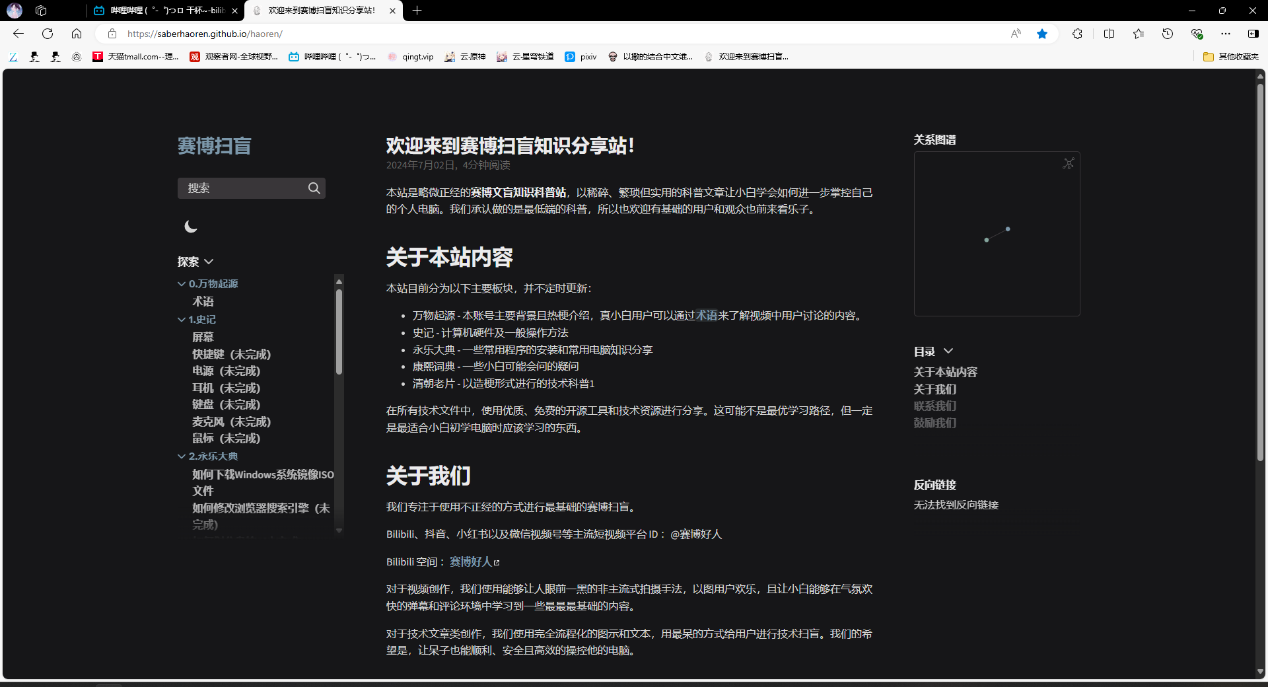The width and height of the screenshot is (1268, 687).
Task: Click the favorites star in address bar
Action: (x=1042, y=34)
